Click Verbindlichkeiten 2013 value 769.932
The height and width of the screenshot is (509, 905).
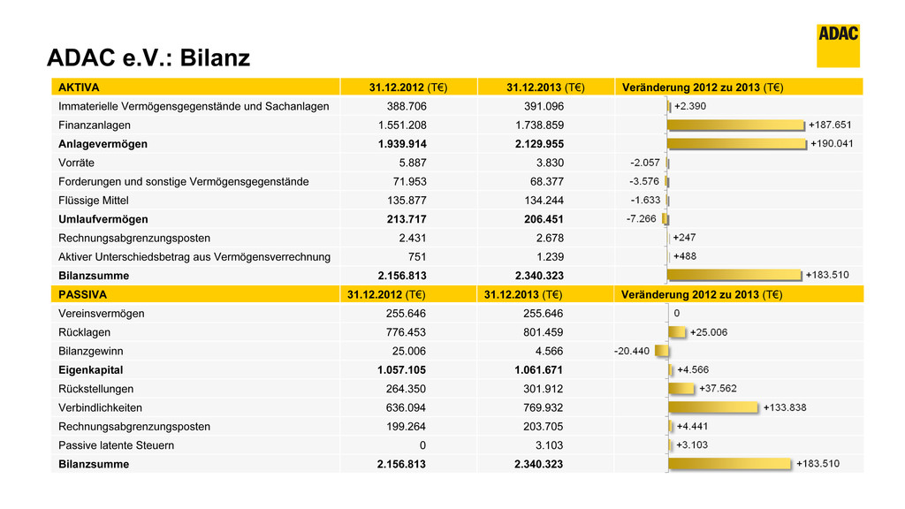[544, 408]
